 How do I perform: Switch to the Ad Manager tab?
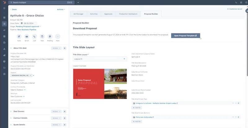(78, 14)
